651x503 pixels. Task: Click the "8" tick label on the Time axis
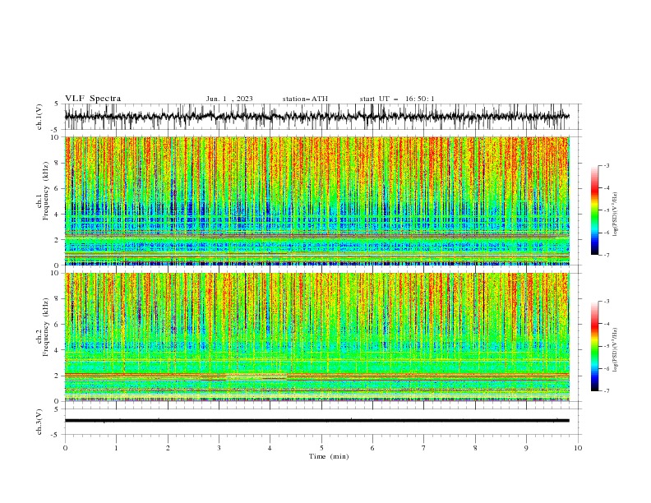pos(475,448)
